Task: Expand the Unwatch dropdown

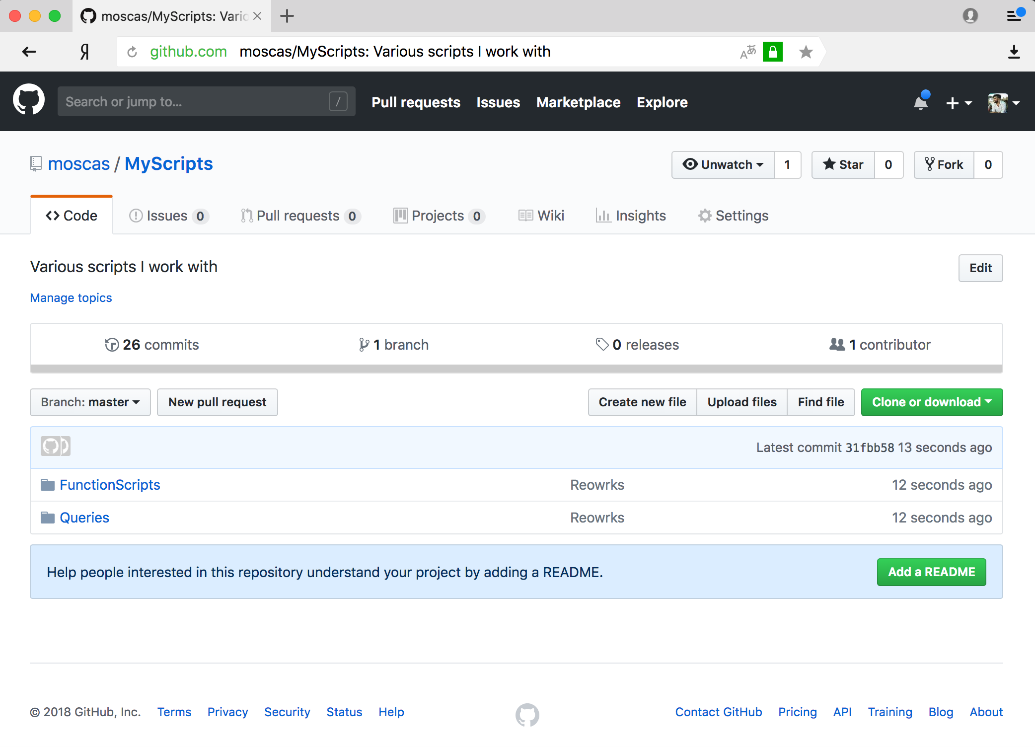Action: point(723,165)
